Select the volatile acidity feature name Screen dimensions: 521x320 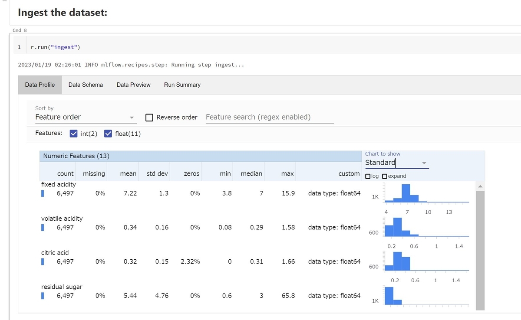coord(62,219)
